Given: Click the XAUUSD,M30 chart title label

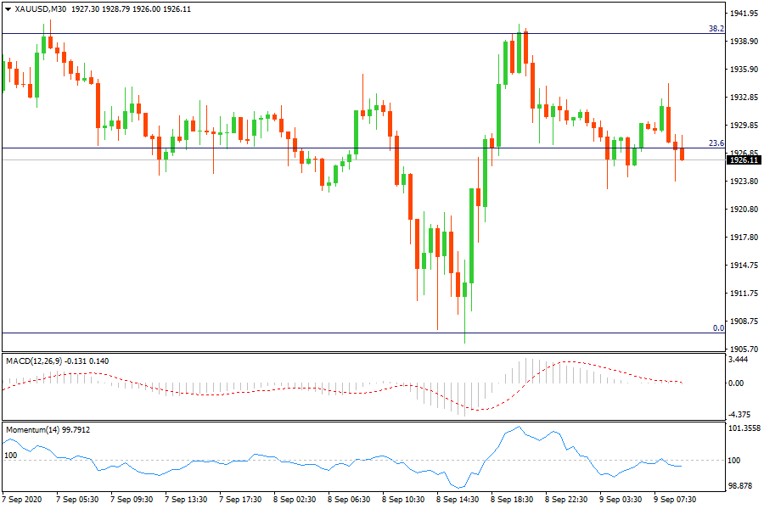Looking at the screenshot, I should [x=42, y=8].
